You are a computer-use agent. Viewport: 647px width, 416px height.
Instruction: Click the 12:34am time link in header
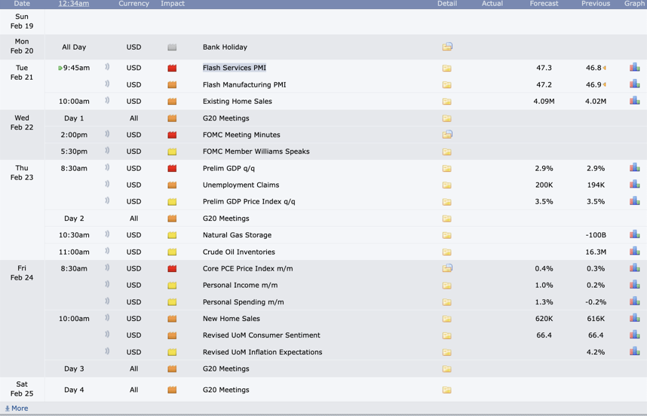73,4
